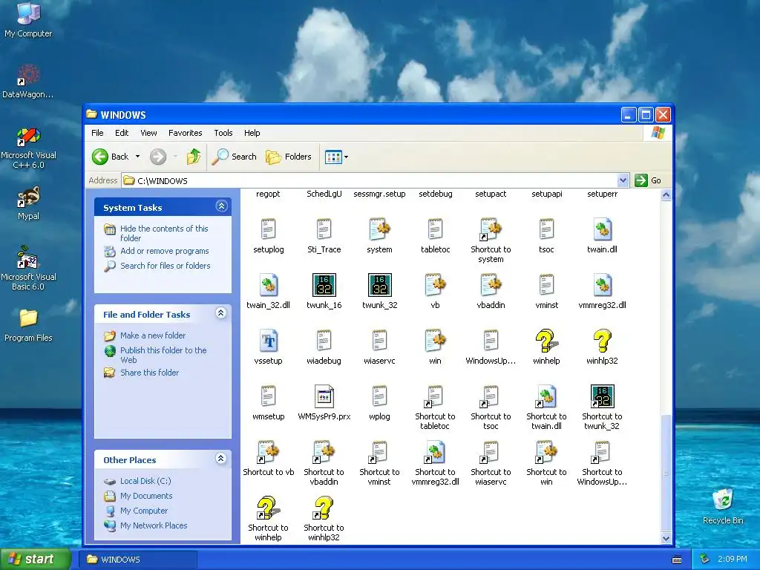The image size is (760, 570).
Task: Click the scrollbar up arrow
Action: tap(666, 195)
